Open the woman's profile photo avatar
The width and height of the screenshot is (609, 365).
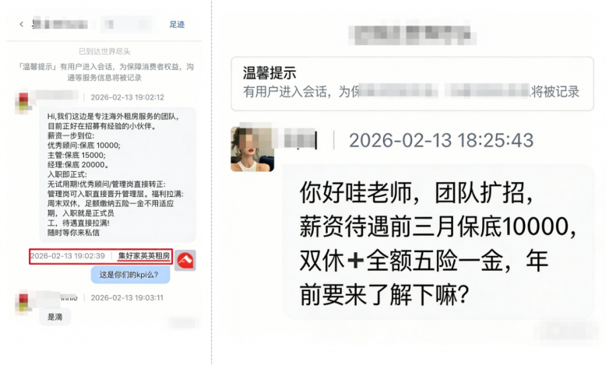coord(252,149)
